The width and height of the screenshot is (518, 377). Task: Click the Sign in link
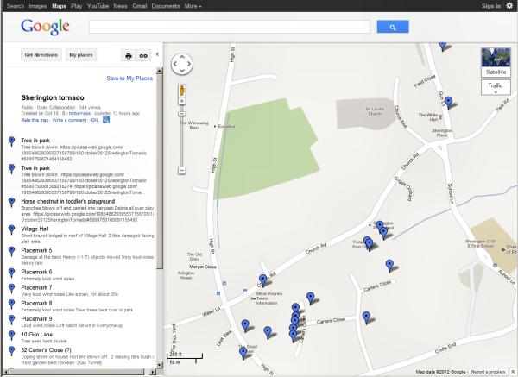491,6
